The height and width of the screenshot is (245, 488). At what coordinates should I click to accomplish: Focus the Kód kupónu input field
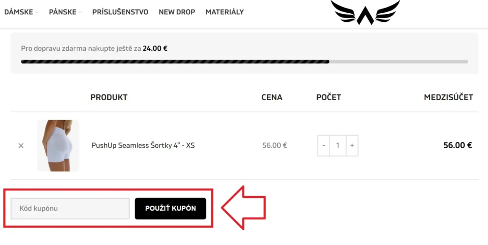pos(70,208)
